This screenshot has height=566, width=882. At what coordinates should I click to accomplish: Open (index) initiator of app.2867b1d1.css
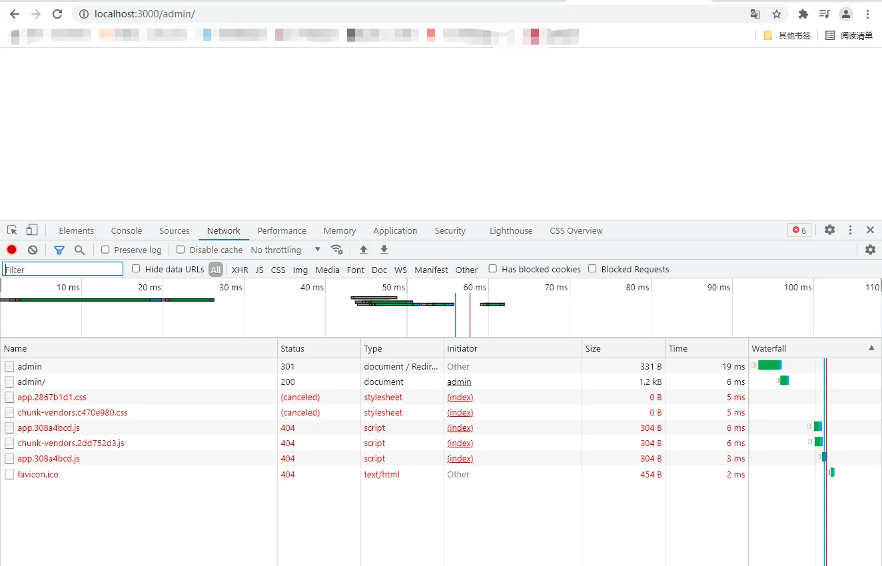tap(460, 397)
